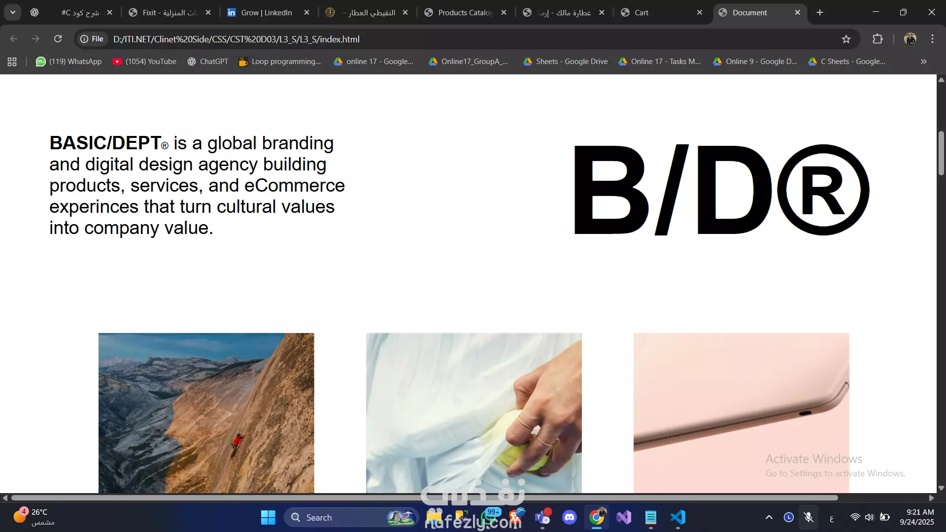Open new tab with plus button

click(x=820, y=12)
